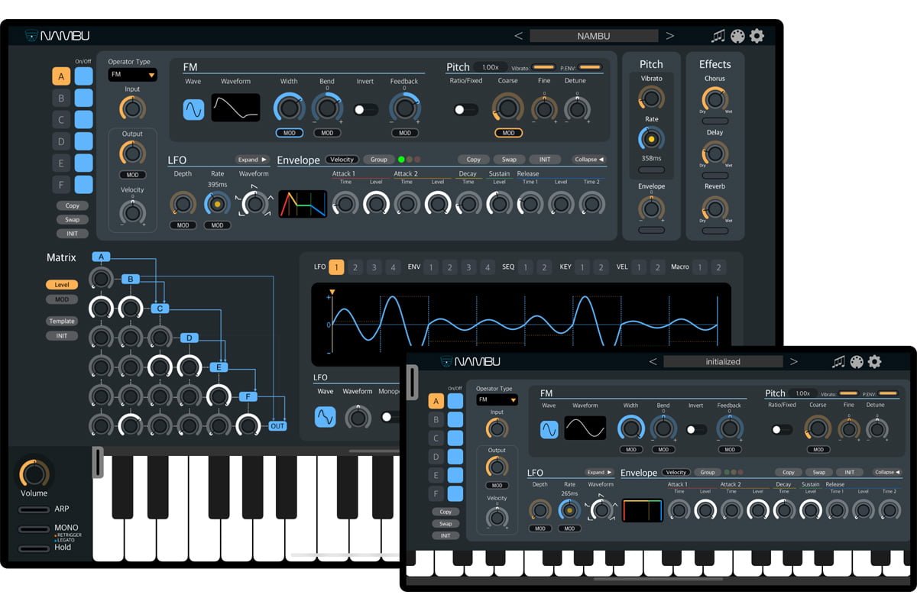Click Envelope Velocity button in large window
The image size is (917, 611).
click(x=342, y=160)
